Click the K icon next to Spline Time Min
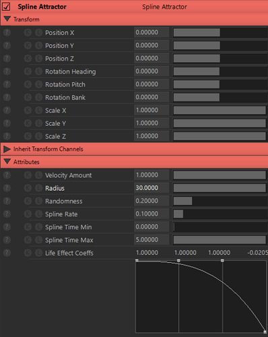The width and height of the screenshot is (268, 337). click(28, 227)
